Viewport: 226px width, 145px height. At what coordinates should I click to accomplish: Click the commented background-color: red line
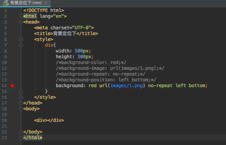(x=91, y=62)
